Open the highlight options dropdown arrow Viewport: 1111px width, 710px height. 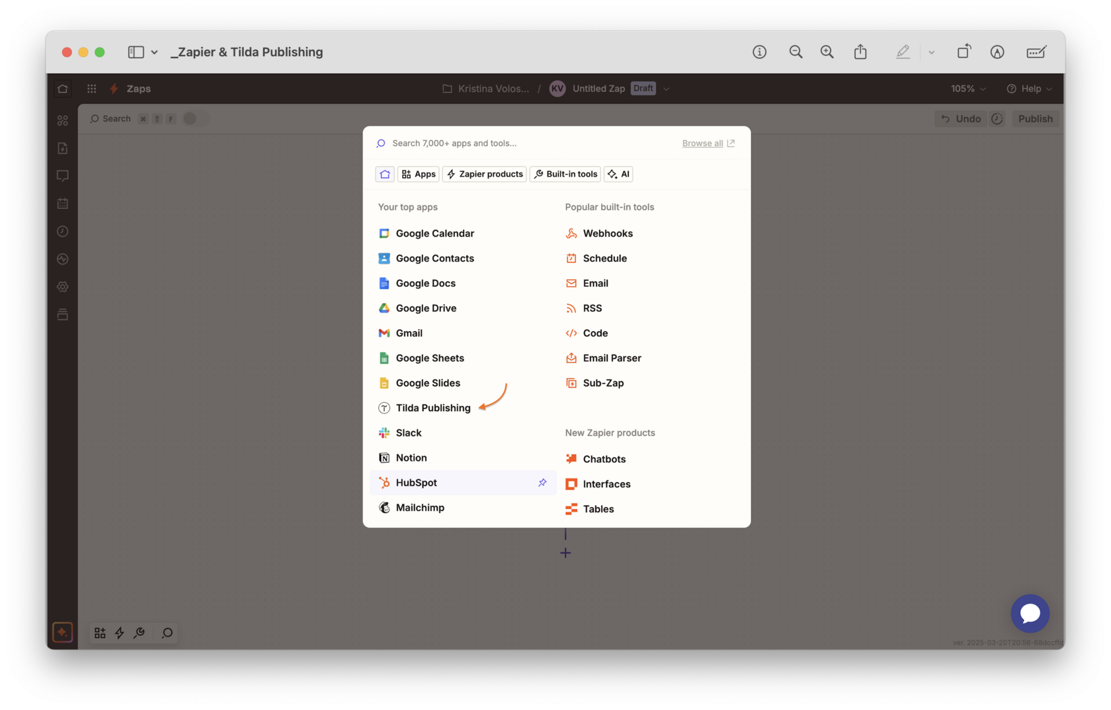[931, 52]
